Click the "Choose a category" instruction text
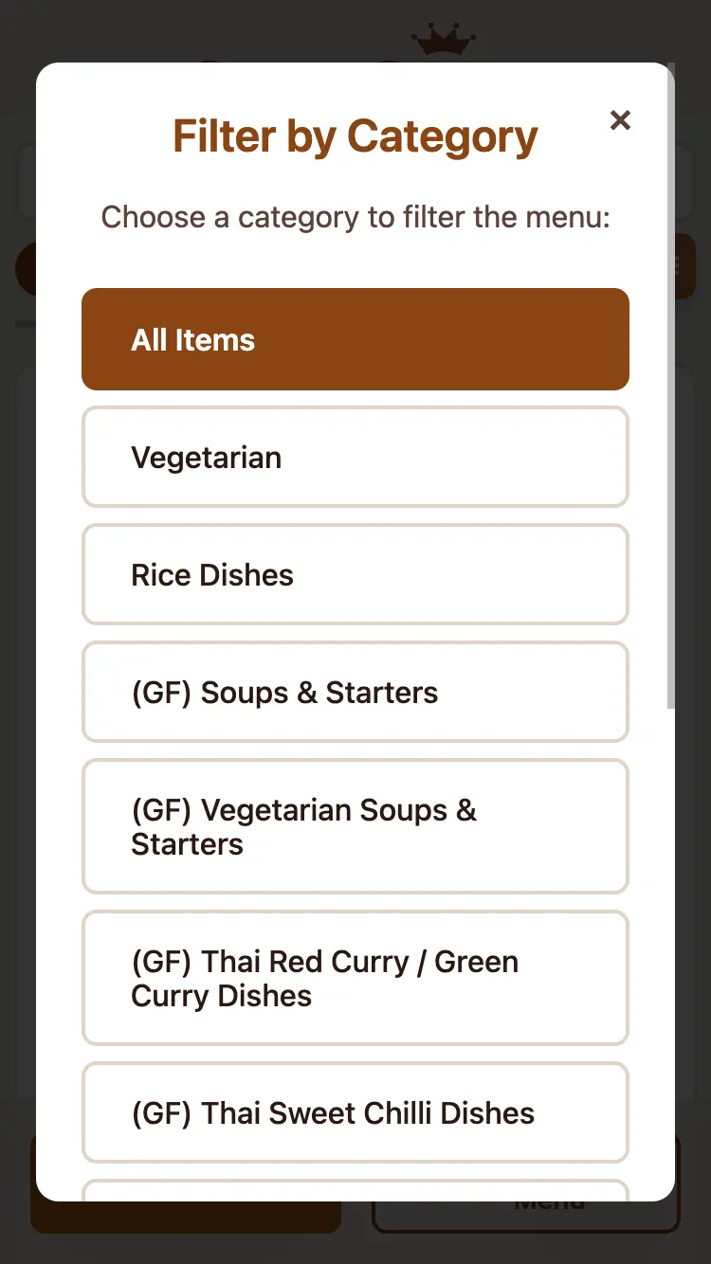711x1264 pixels. coord(355,217)
